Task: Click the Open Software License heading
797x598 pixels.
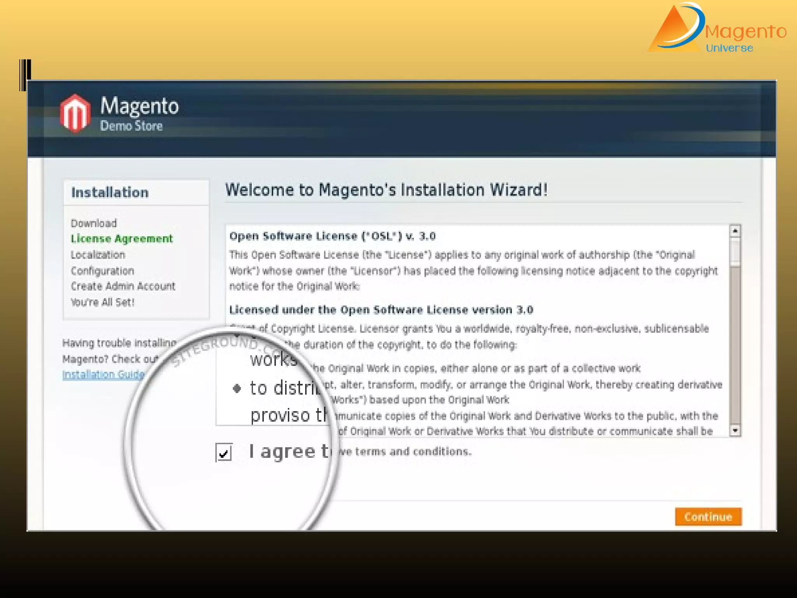Action: [x=332, y=236]
